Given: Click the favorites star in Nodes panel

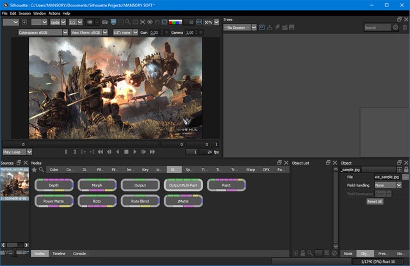Looking at the screenshot, I should (x=34, y=170).
